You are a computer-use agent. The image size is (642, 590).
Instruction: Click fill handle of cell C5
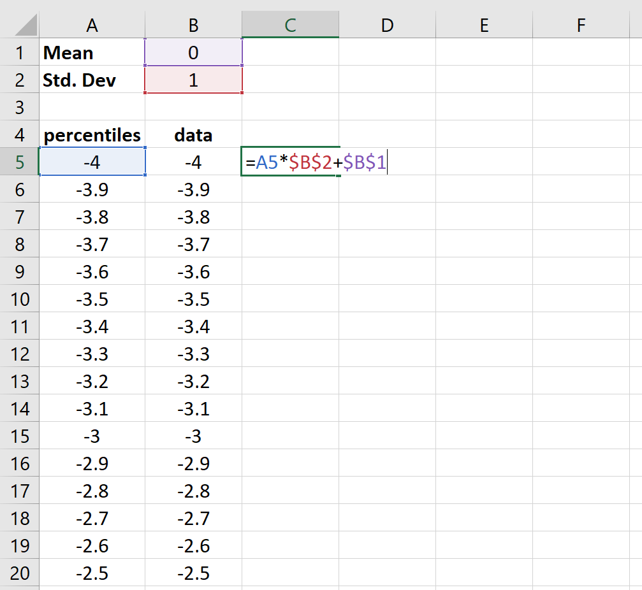pos(339,175)
